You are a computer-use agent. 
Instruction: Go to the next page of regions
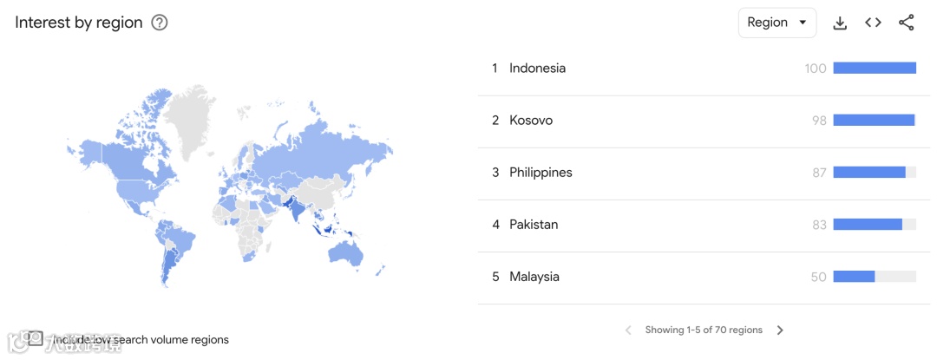point(780,331)
